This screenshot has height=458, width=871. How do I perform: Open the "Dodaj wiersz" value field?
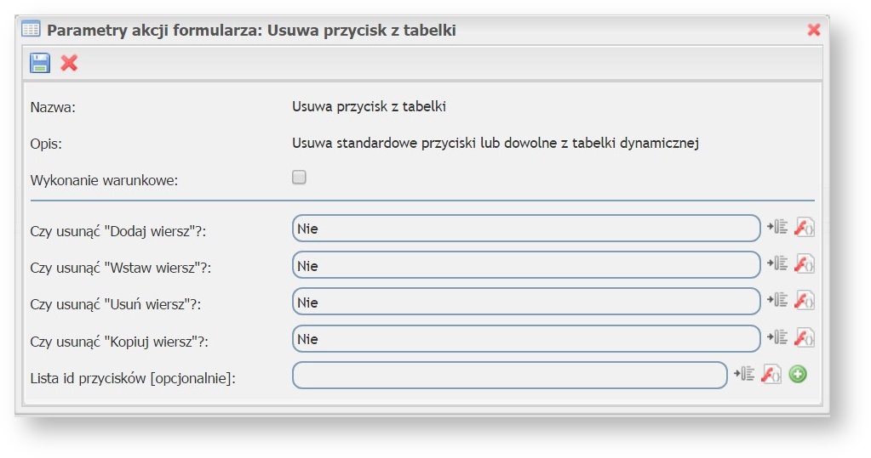click(525, 228)
